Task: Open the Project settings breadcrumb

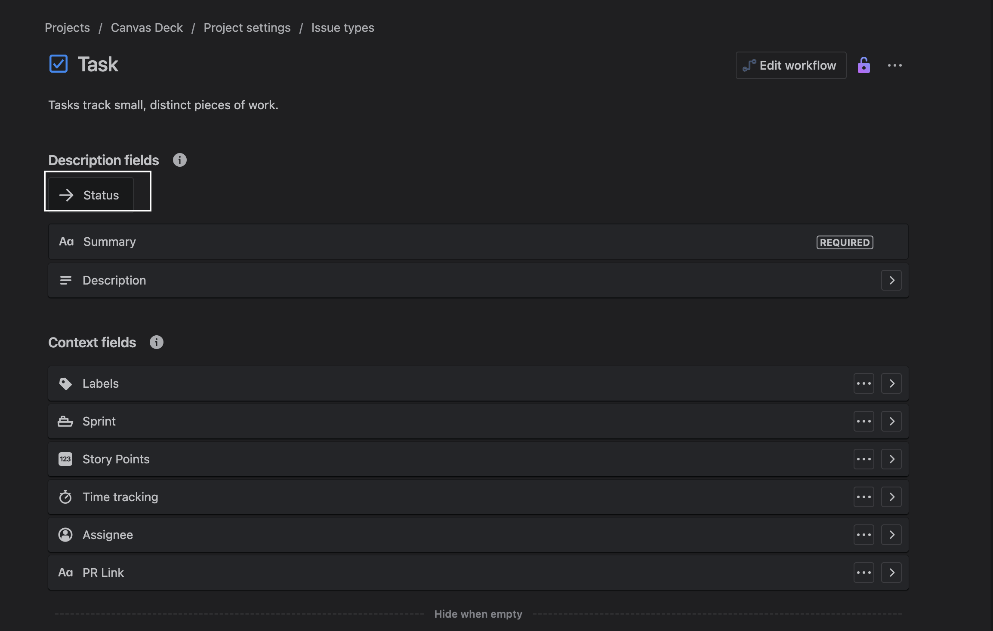Action: [247, 28]
